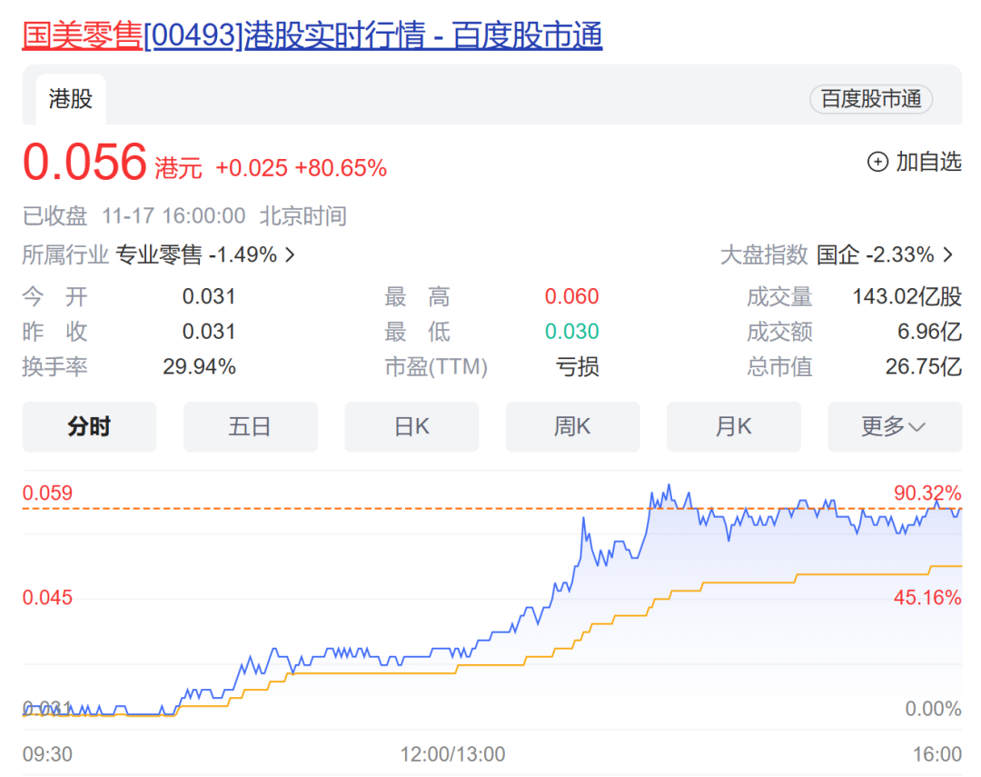Click the 09:30 time label
Image resolution: width=981 pixels, height=777 pixels.
[x=47, y=754]
